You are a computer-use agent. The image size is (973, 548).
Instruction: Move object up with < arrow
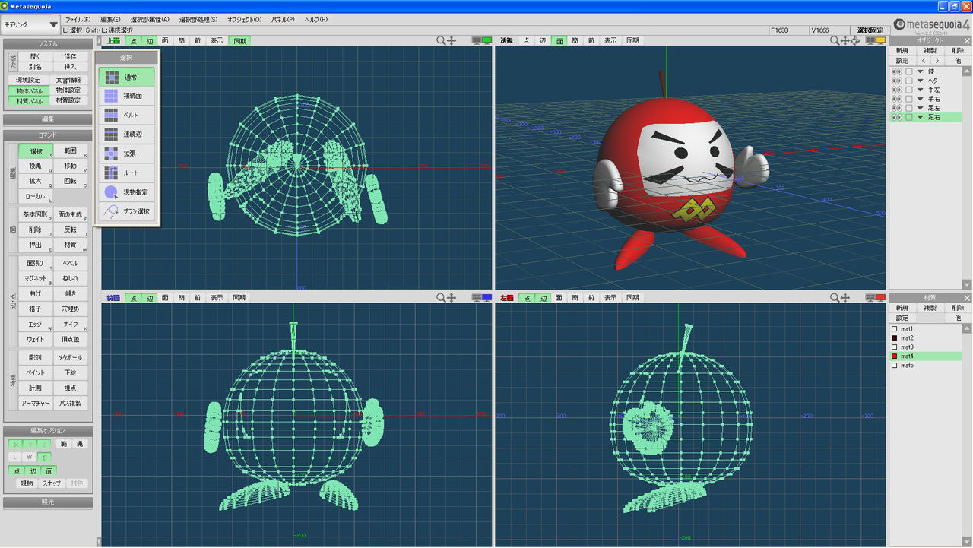[924, 61]
